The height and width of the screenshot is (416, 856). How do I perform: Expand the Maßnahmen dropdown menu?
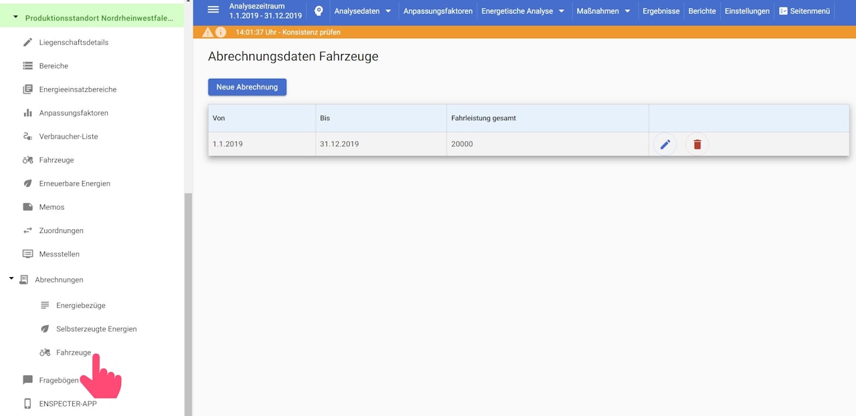tap(603, 11)
